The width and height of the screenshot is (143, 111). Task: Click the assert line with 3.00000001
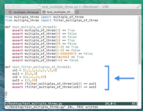(x=52, y=54)
